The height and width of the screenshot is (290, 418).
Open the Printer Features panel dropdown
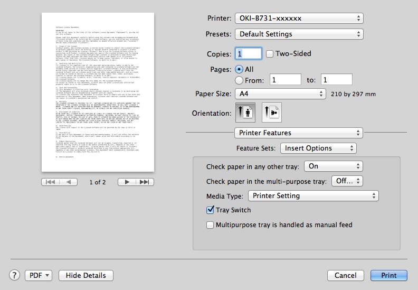coord(299,133)
